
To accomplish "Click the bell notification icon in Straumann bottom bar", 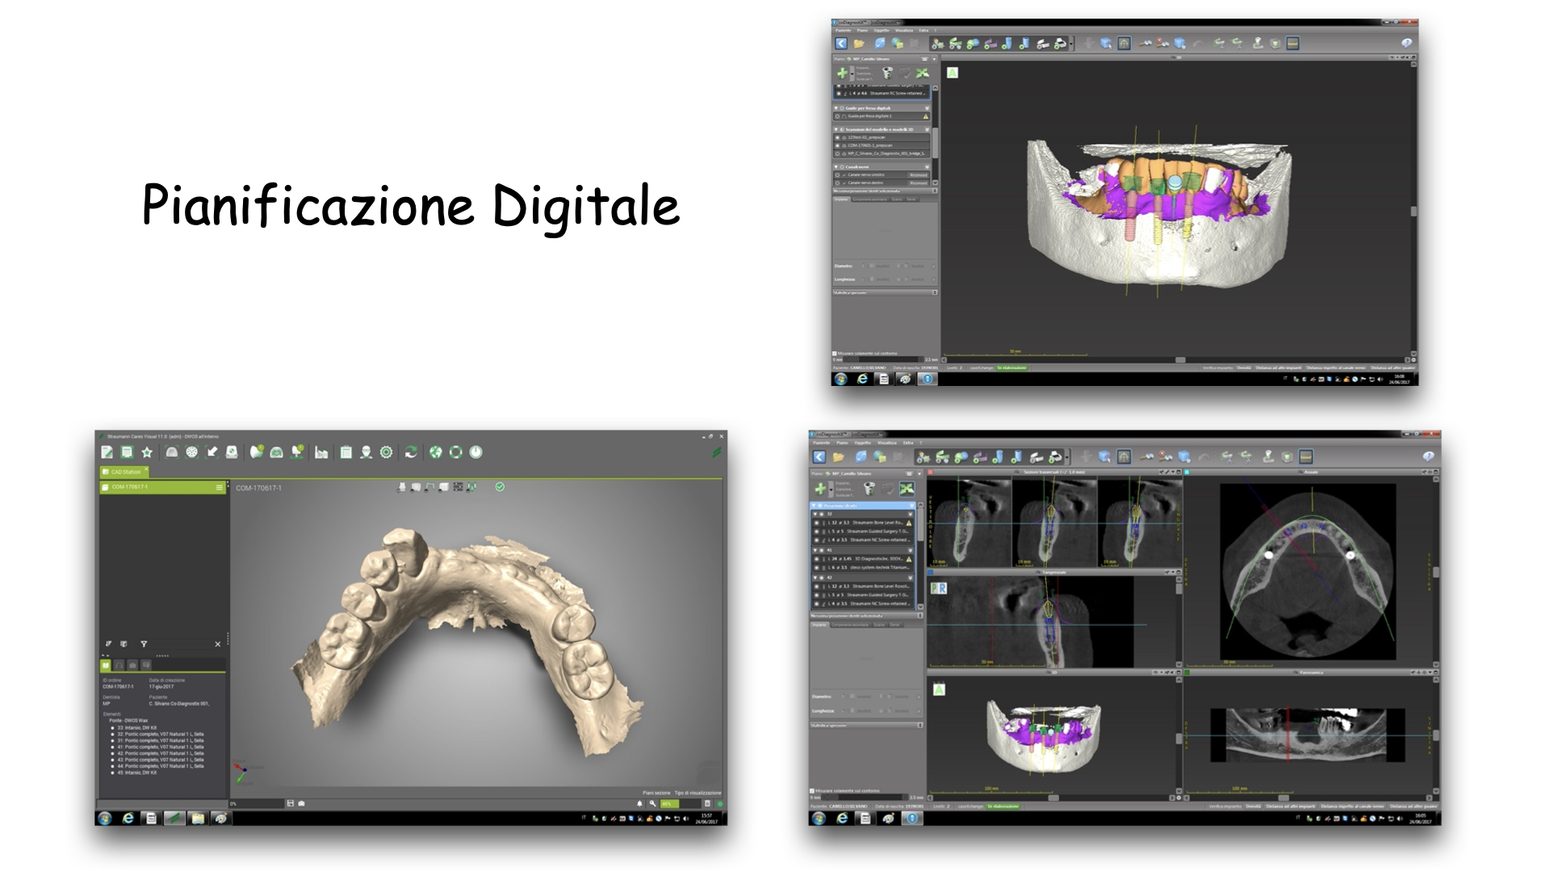I will coord(639,803).
